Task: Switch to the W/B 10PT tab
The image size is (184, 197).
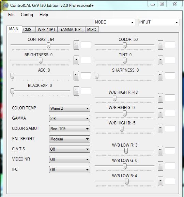Action: tap(47, 30)
